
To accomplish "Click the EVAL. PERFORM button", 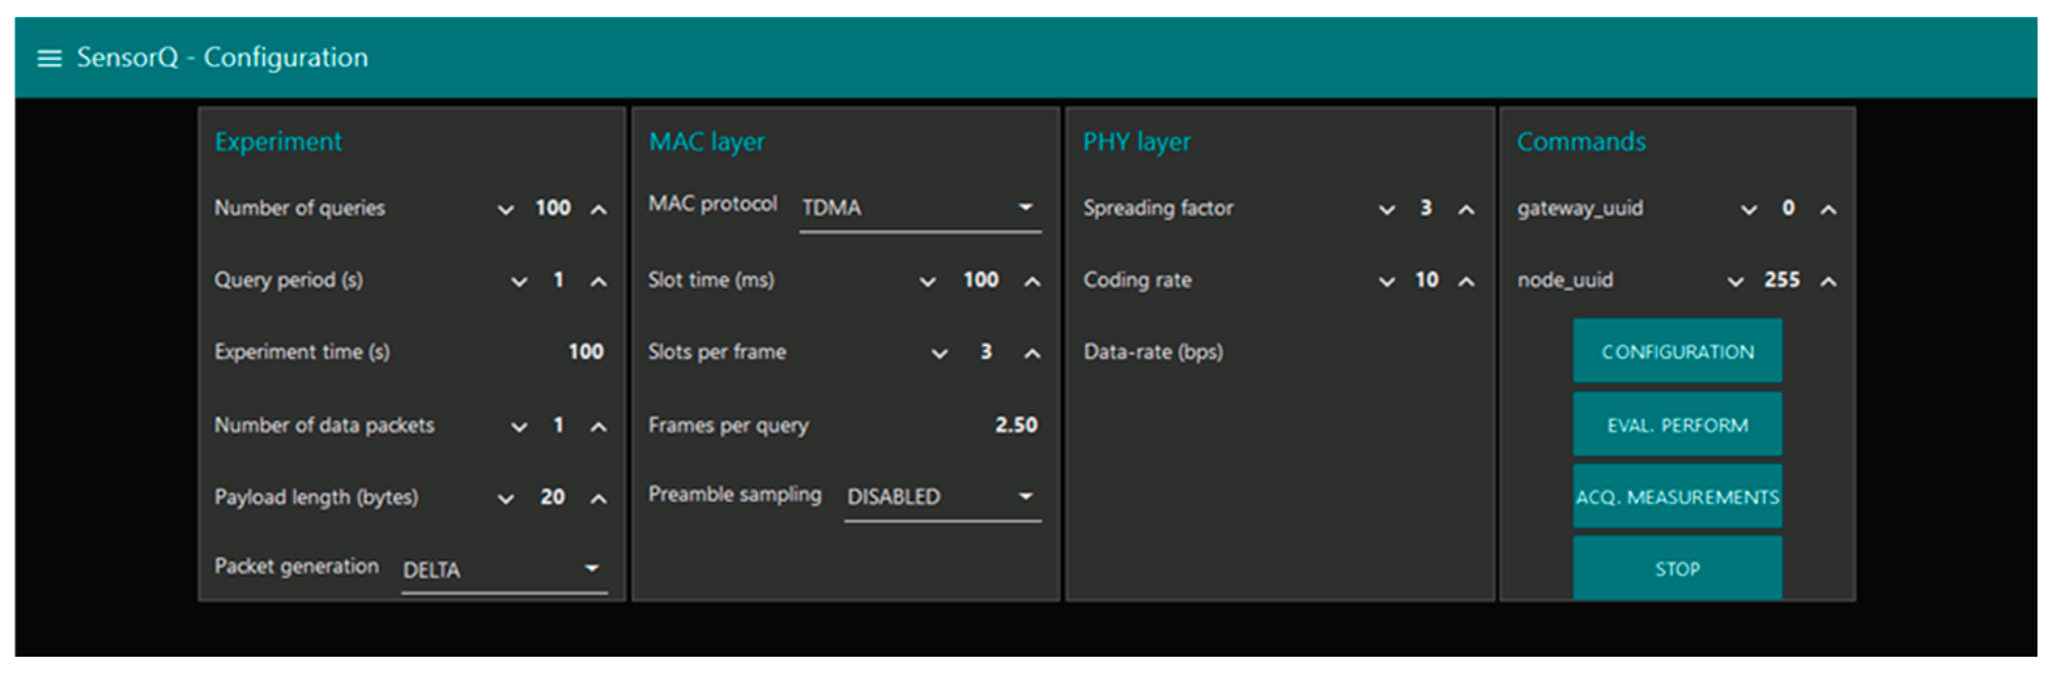I will pyautogui.click(x=1677, y=426).
